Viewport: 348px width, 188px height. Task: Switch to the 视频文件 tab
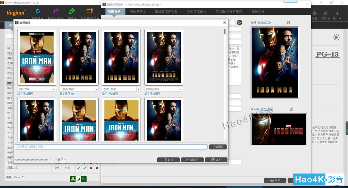[x=258, y=11]
